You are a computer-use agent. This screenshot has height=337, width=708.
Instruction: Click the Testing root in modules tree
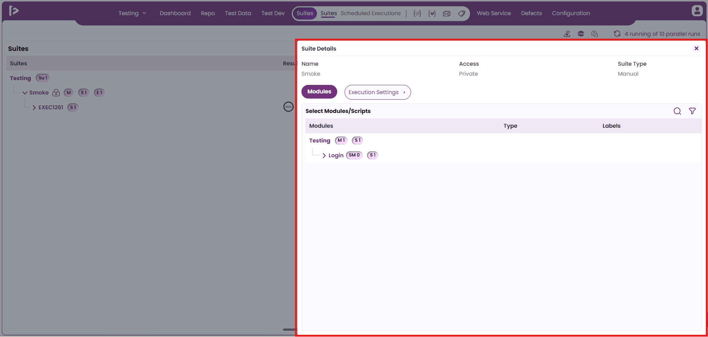[320, 141]
